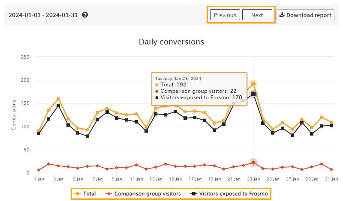Click the 2024-01-01 - 2024-01-31 date range
343x201 pixels.
(x=44, y=15)
